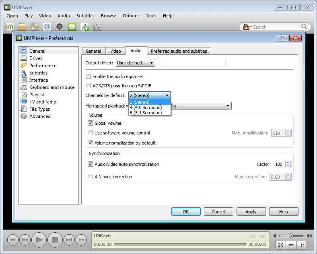This screenshot has width=317, height=254.
Task: Click the dialog's question mark button
Action: pos(282,38)
